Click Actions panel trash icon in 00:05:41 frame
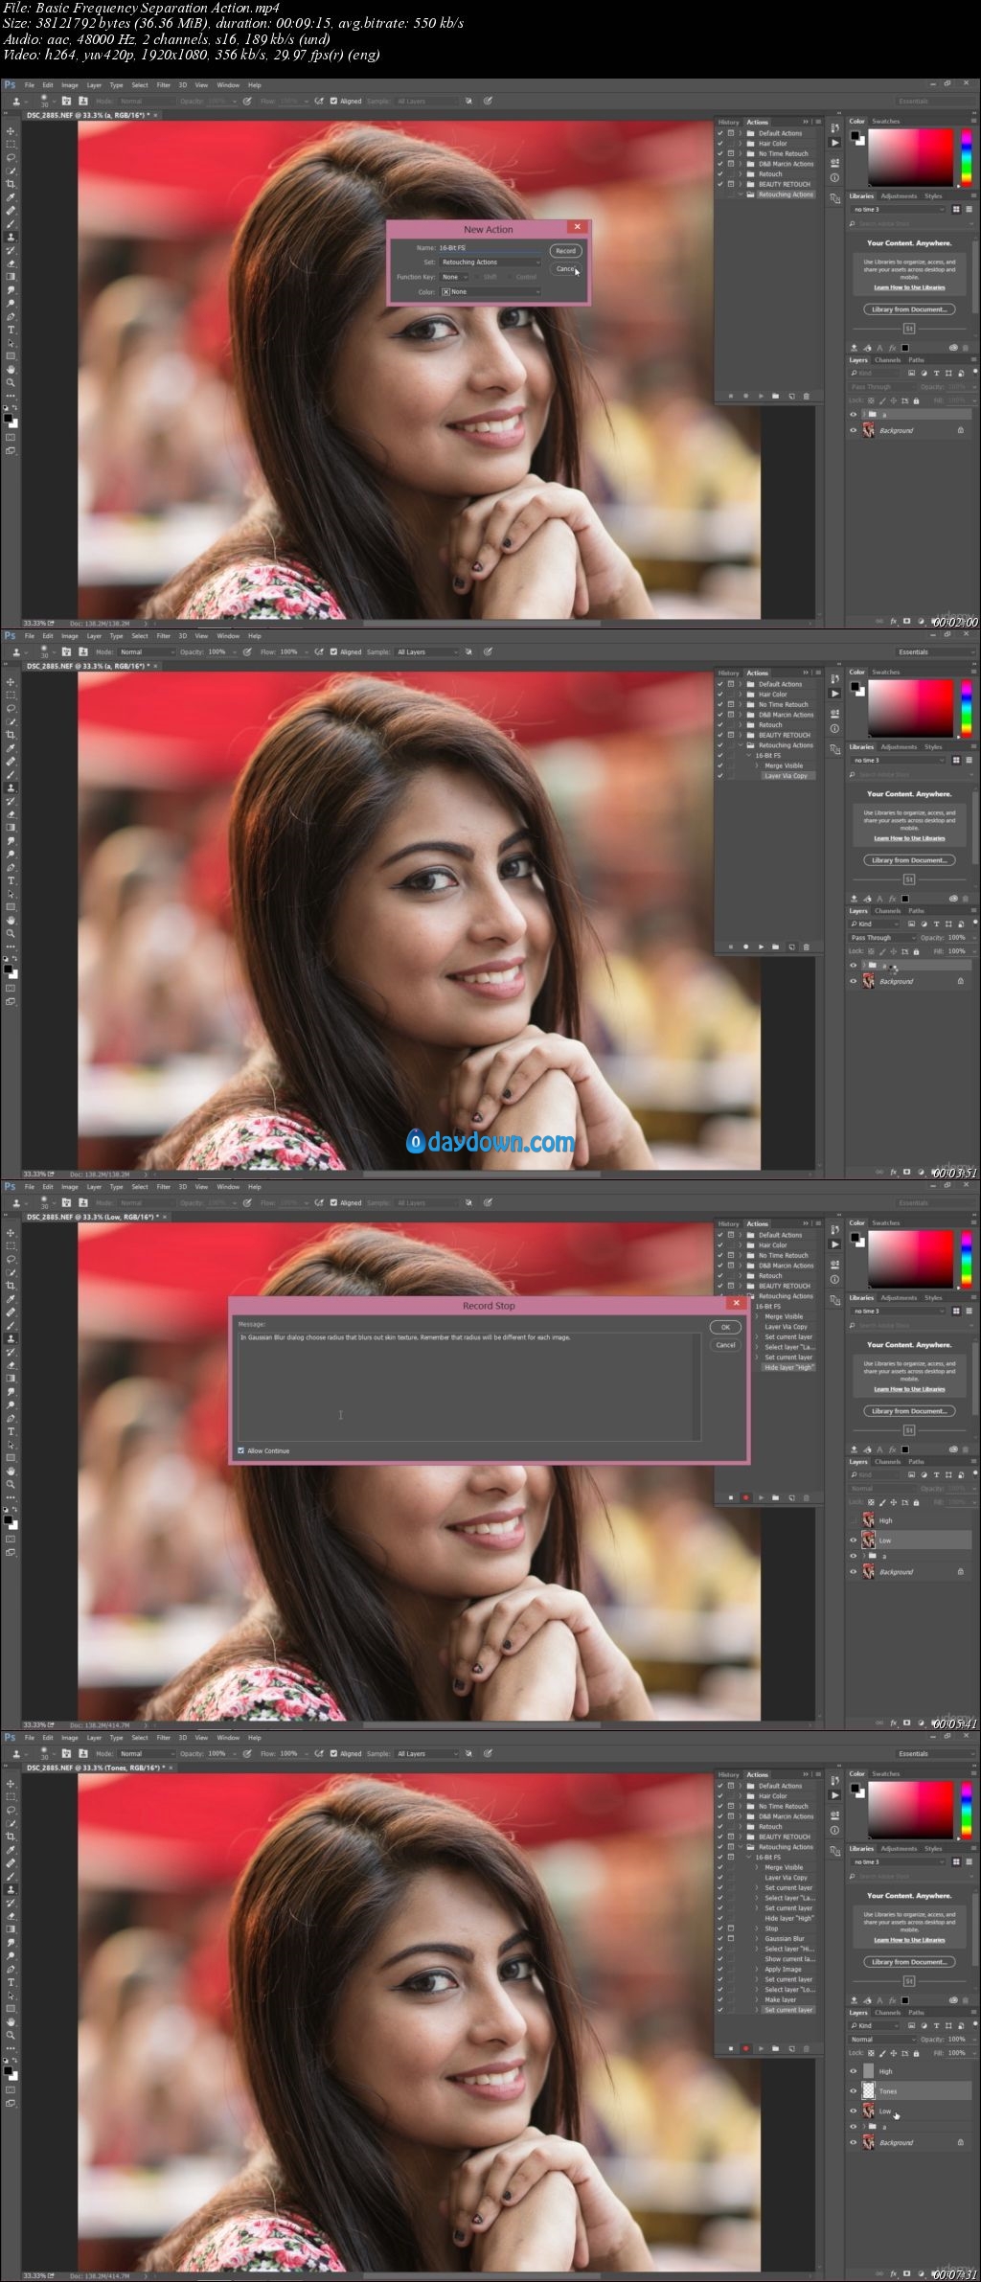 pos(806,1497)
